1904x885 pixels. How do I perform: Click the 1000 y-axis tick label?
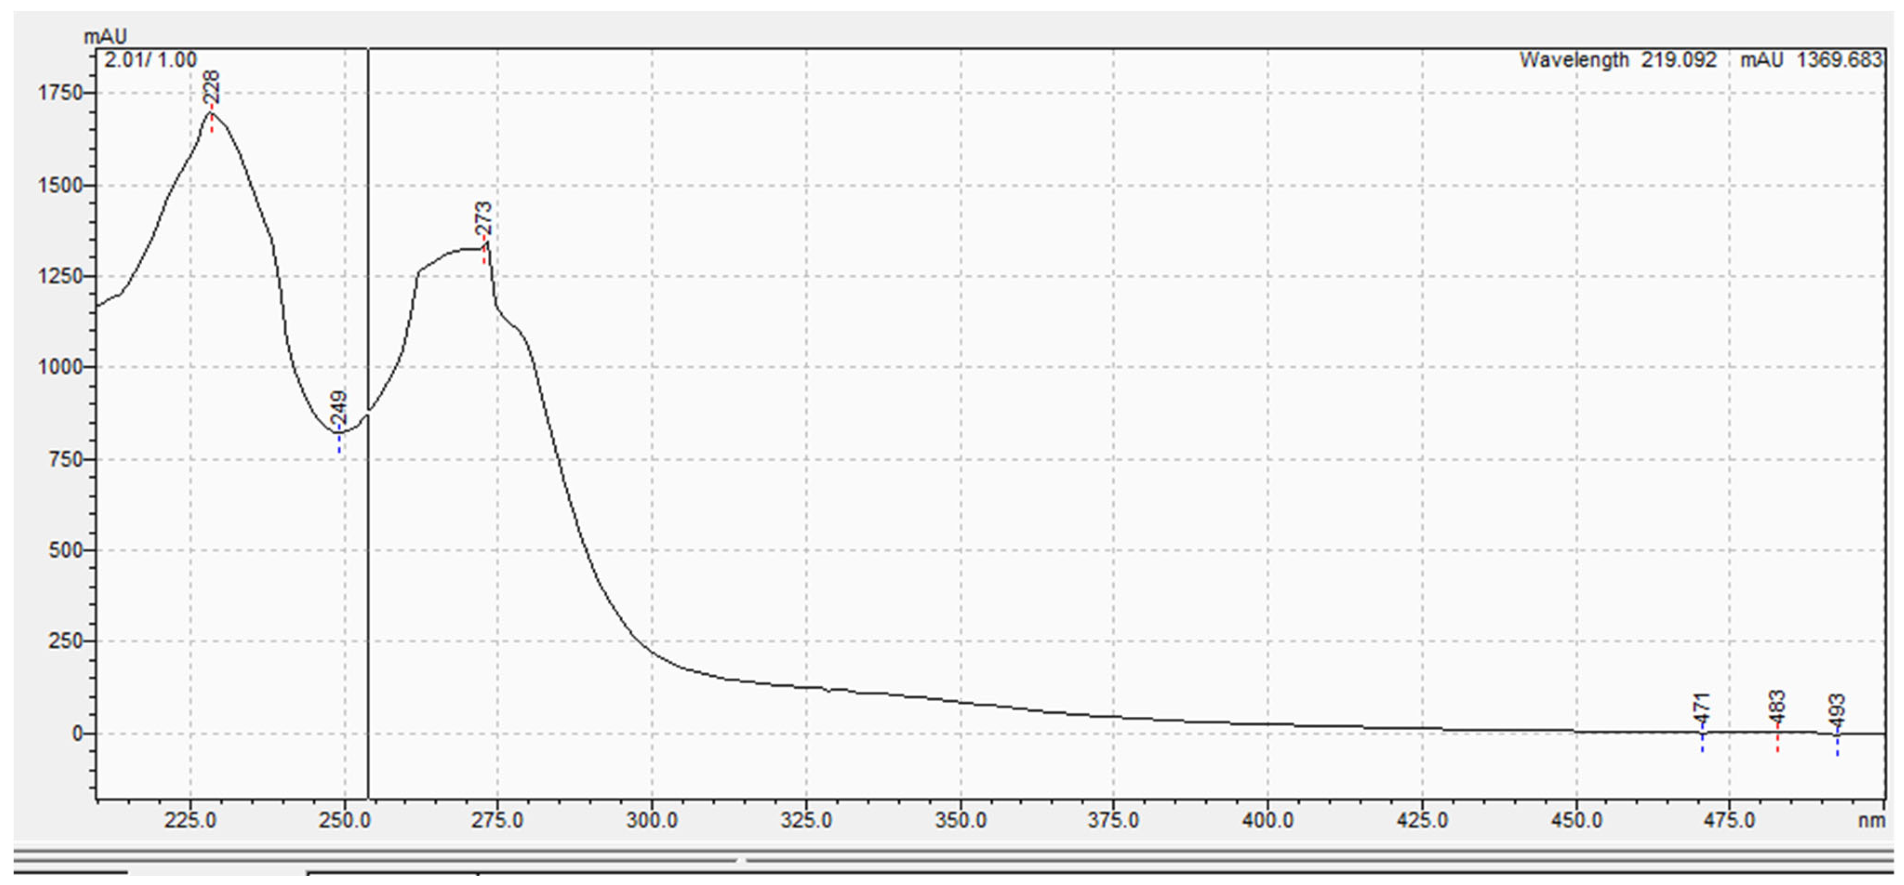coord(60,367)
